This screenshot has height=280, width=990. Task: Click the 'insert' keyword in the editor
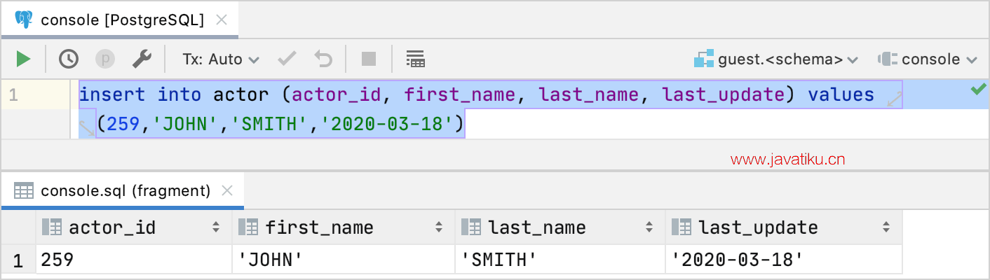[112, 94]
